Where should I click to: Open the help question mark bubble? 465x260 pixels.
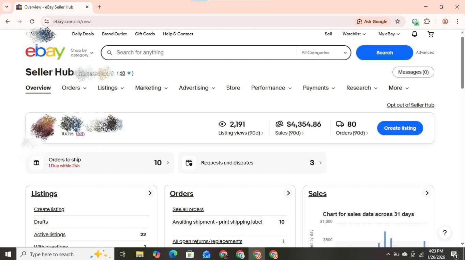[x=445, y=233]
